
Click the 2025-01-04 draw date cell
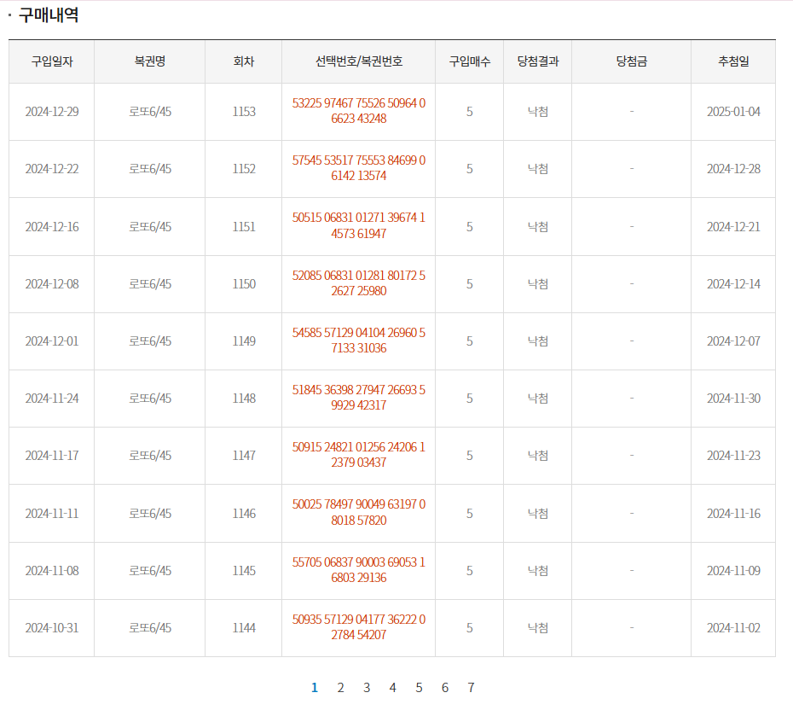[733, 112]
